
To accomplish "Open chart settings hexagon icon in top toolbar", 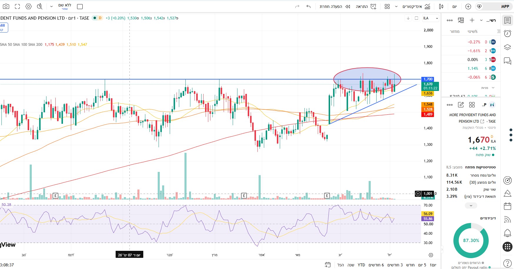I will [x=29, y=6].
